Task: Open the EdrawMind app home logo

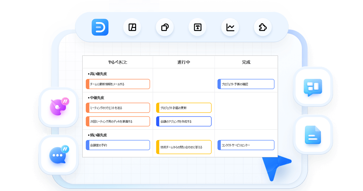Action: (100, 27)
